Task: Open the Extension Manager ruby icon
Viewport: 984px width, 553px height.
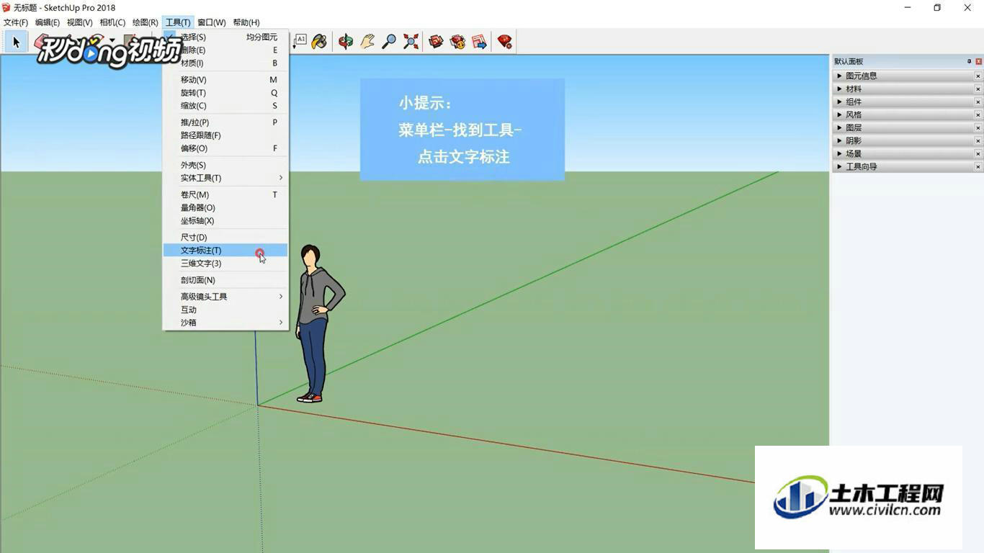Action: coord(505,41)
